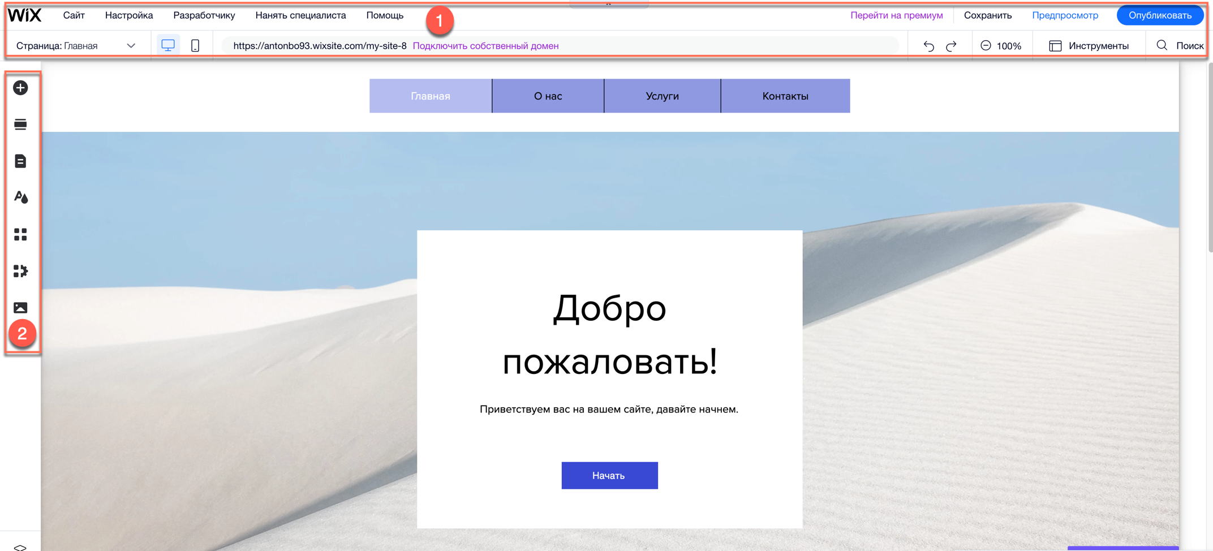Select the О нас site menu tab
The image size is (1213, 551).
point(548,96)
